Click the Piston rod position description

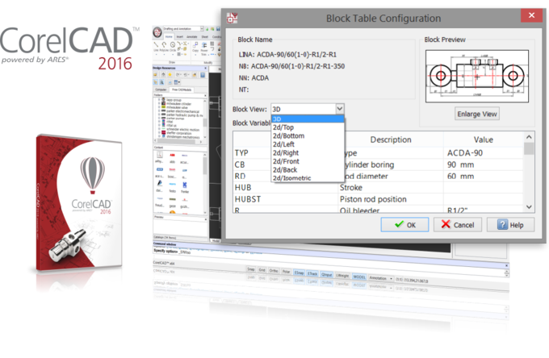(x=373, y=199)
